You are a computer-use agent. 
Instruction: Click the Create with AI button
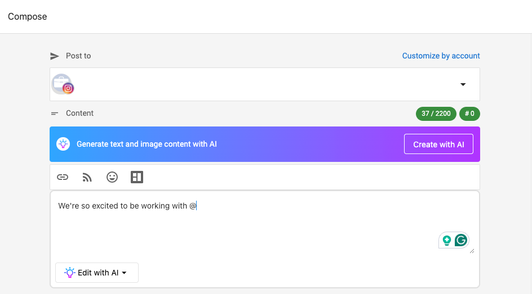[x=438, y=144]
